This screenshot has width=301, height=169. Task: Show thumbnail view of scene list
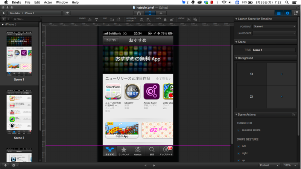coord(4,19)
